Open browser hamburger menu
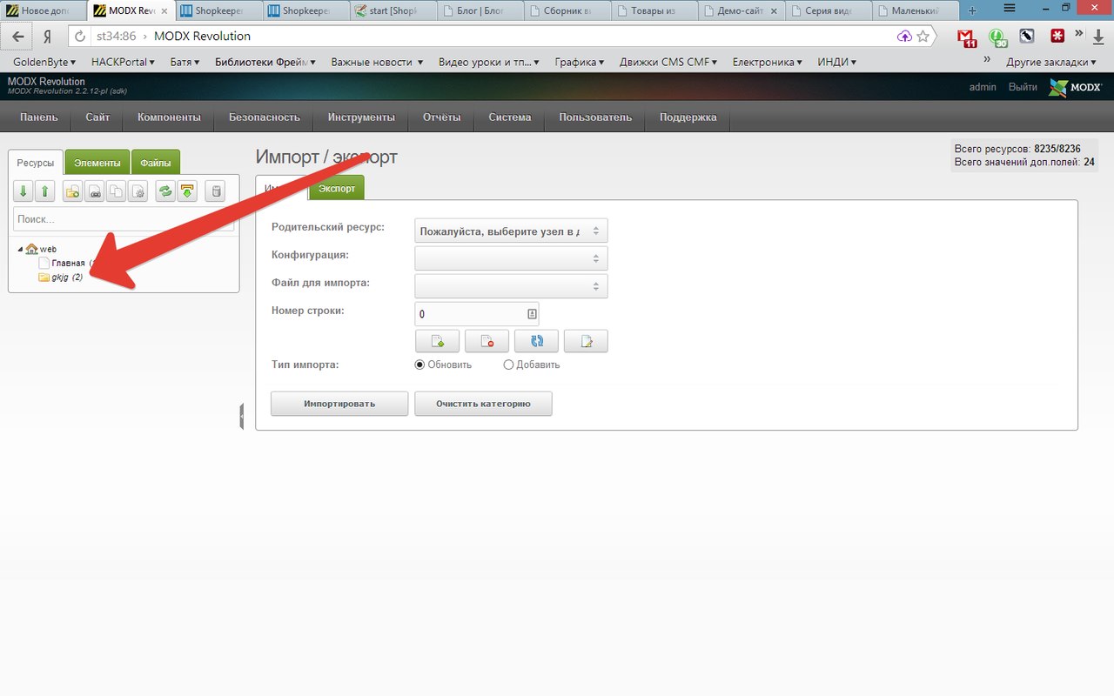The width and height of the screenshot is (1114, 696). click(1009, 8)
